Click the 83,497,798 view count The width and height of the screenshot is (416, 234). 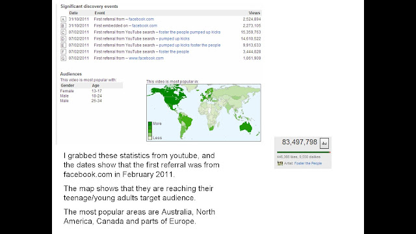coord(299,142)
